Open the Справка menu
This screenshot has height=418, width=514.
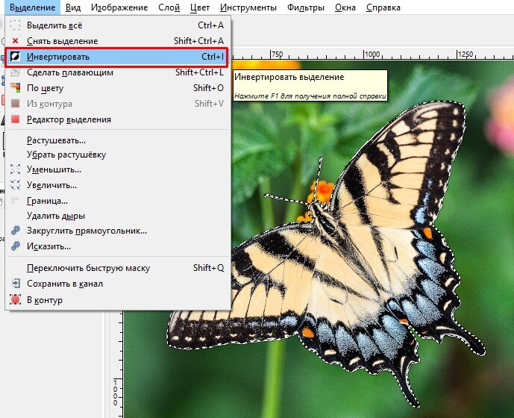(x=383, y=7)
